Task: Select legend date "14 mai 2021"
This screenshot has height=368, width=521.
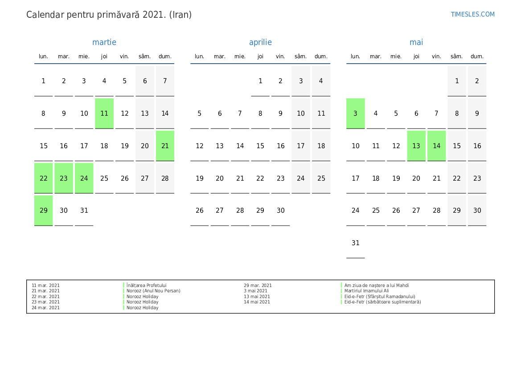Action: click(257, 302)
